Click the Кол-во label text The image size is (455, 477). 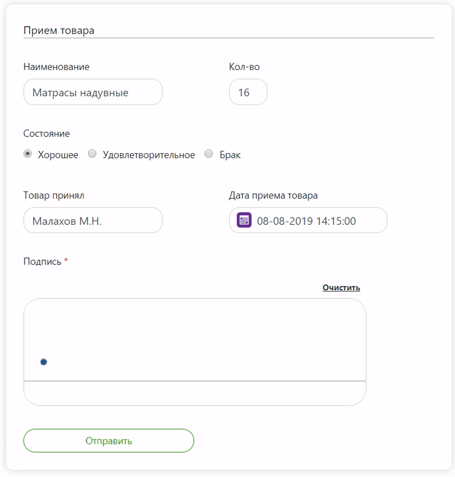[x=244, y=67]
